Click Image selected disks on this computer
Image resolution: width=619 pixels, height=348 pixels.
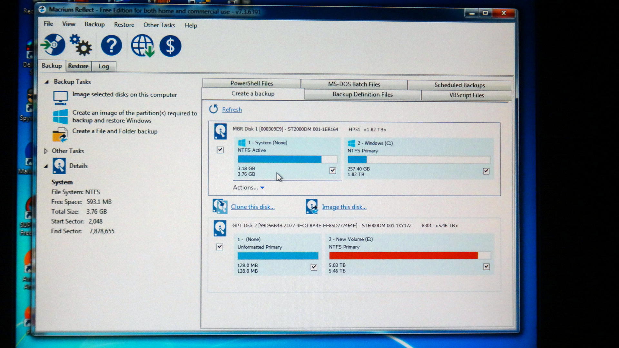(124, 94)
